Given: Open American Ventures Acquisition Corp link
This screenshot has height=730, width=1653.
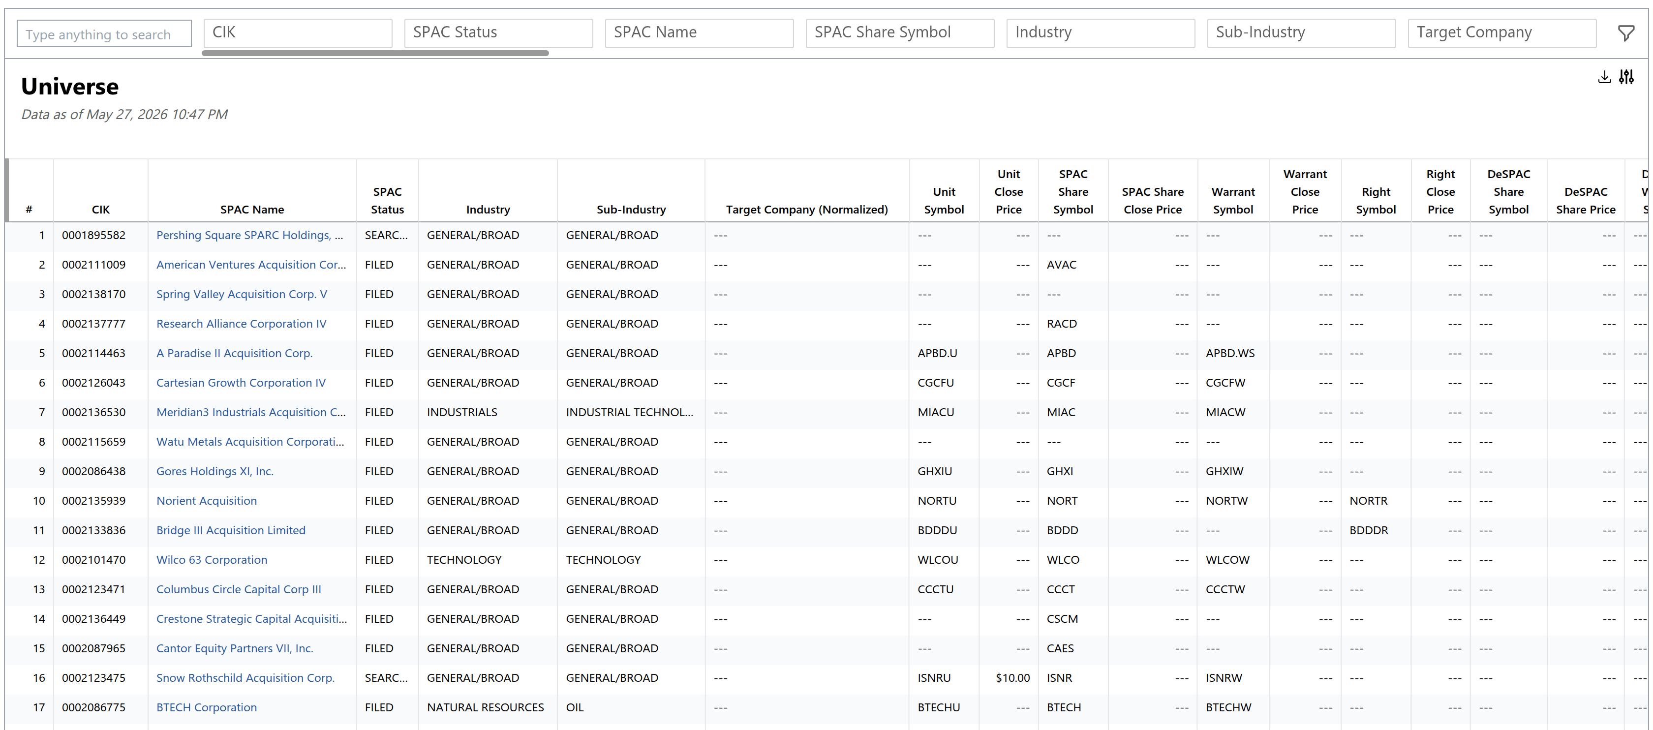Looking at the screenshot, I should coord(251,265).
